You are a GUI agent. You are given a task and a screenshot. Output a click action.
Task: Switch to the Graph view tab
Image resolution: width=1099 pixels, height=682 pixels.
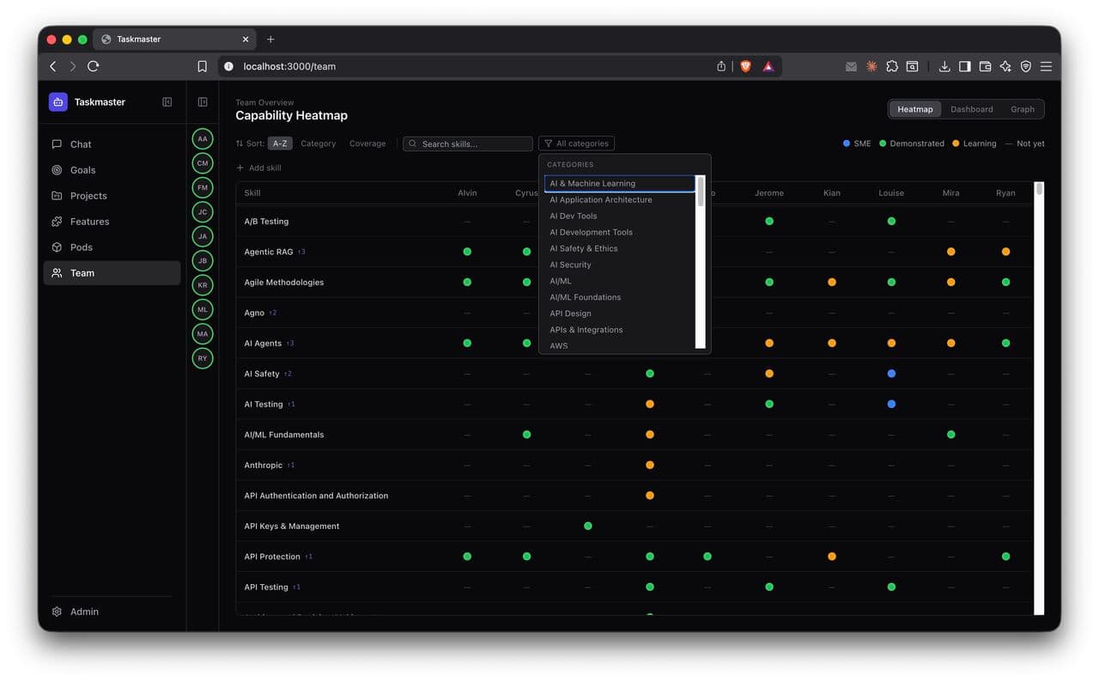pyautogui.click(x=1022, y=109)
